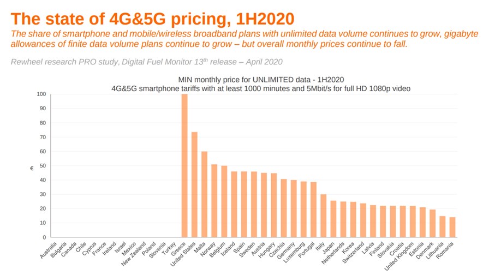The height and width of the screenshot is (275, 489).
Task: Select the Italy bar
Action: point(324,216)
